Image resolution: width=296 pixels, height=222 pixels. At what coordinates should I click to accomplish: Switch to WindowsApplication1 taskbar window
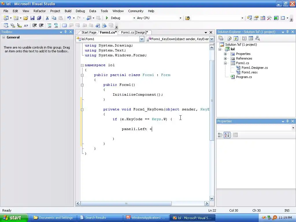click(x=146, y=218)
